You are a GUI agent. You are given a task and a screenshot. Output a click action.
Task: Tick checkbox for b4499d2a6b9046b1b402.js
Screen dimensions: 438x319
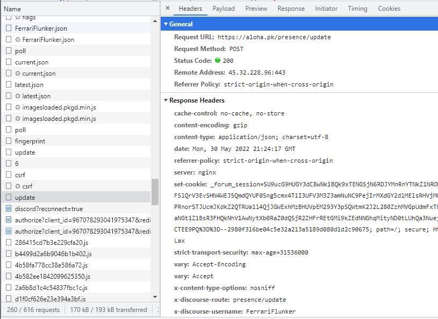point(9,253)
